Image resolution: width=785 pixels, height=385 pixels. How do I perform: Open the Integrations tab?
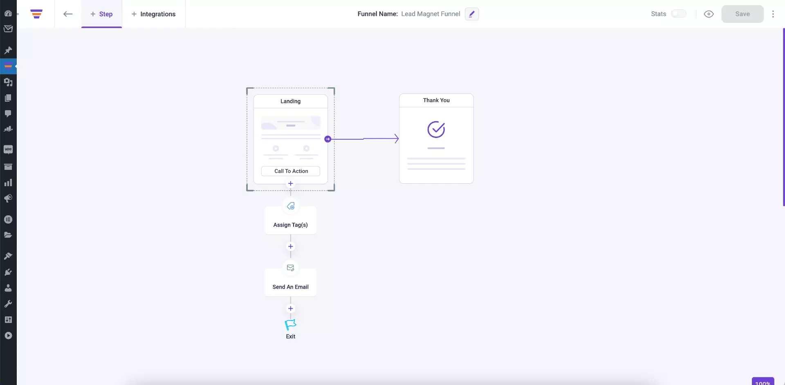153,14
